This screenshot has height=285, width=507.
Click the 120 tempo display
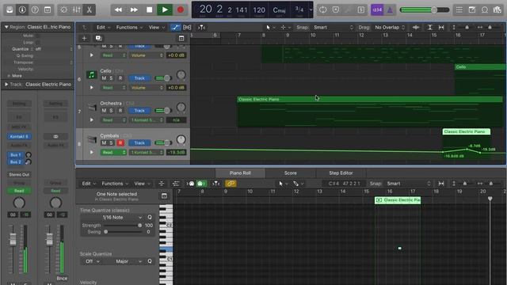[259, 10]
